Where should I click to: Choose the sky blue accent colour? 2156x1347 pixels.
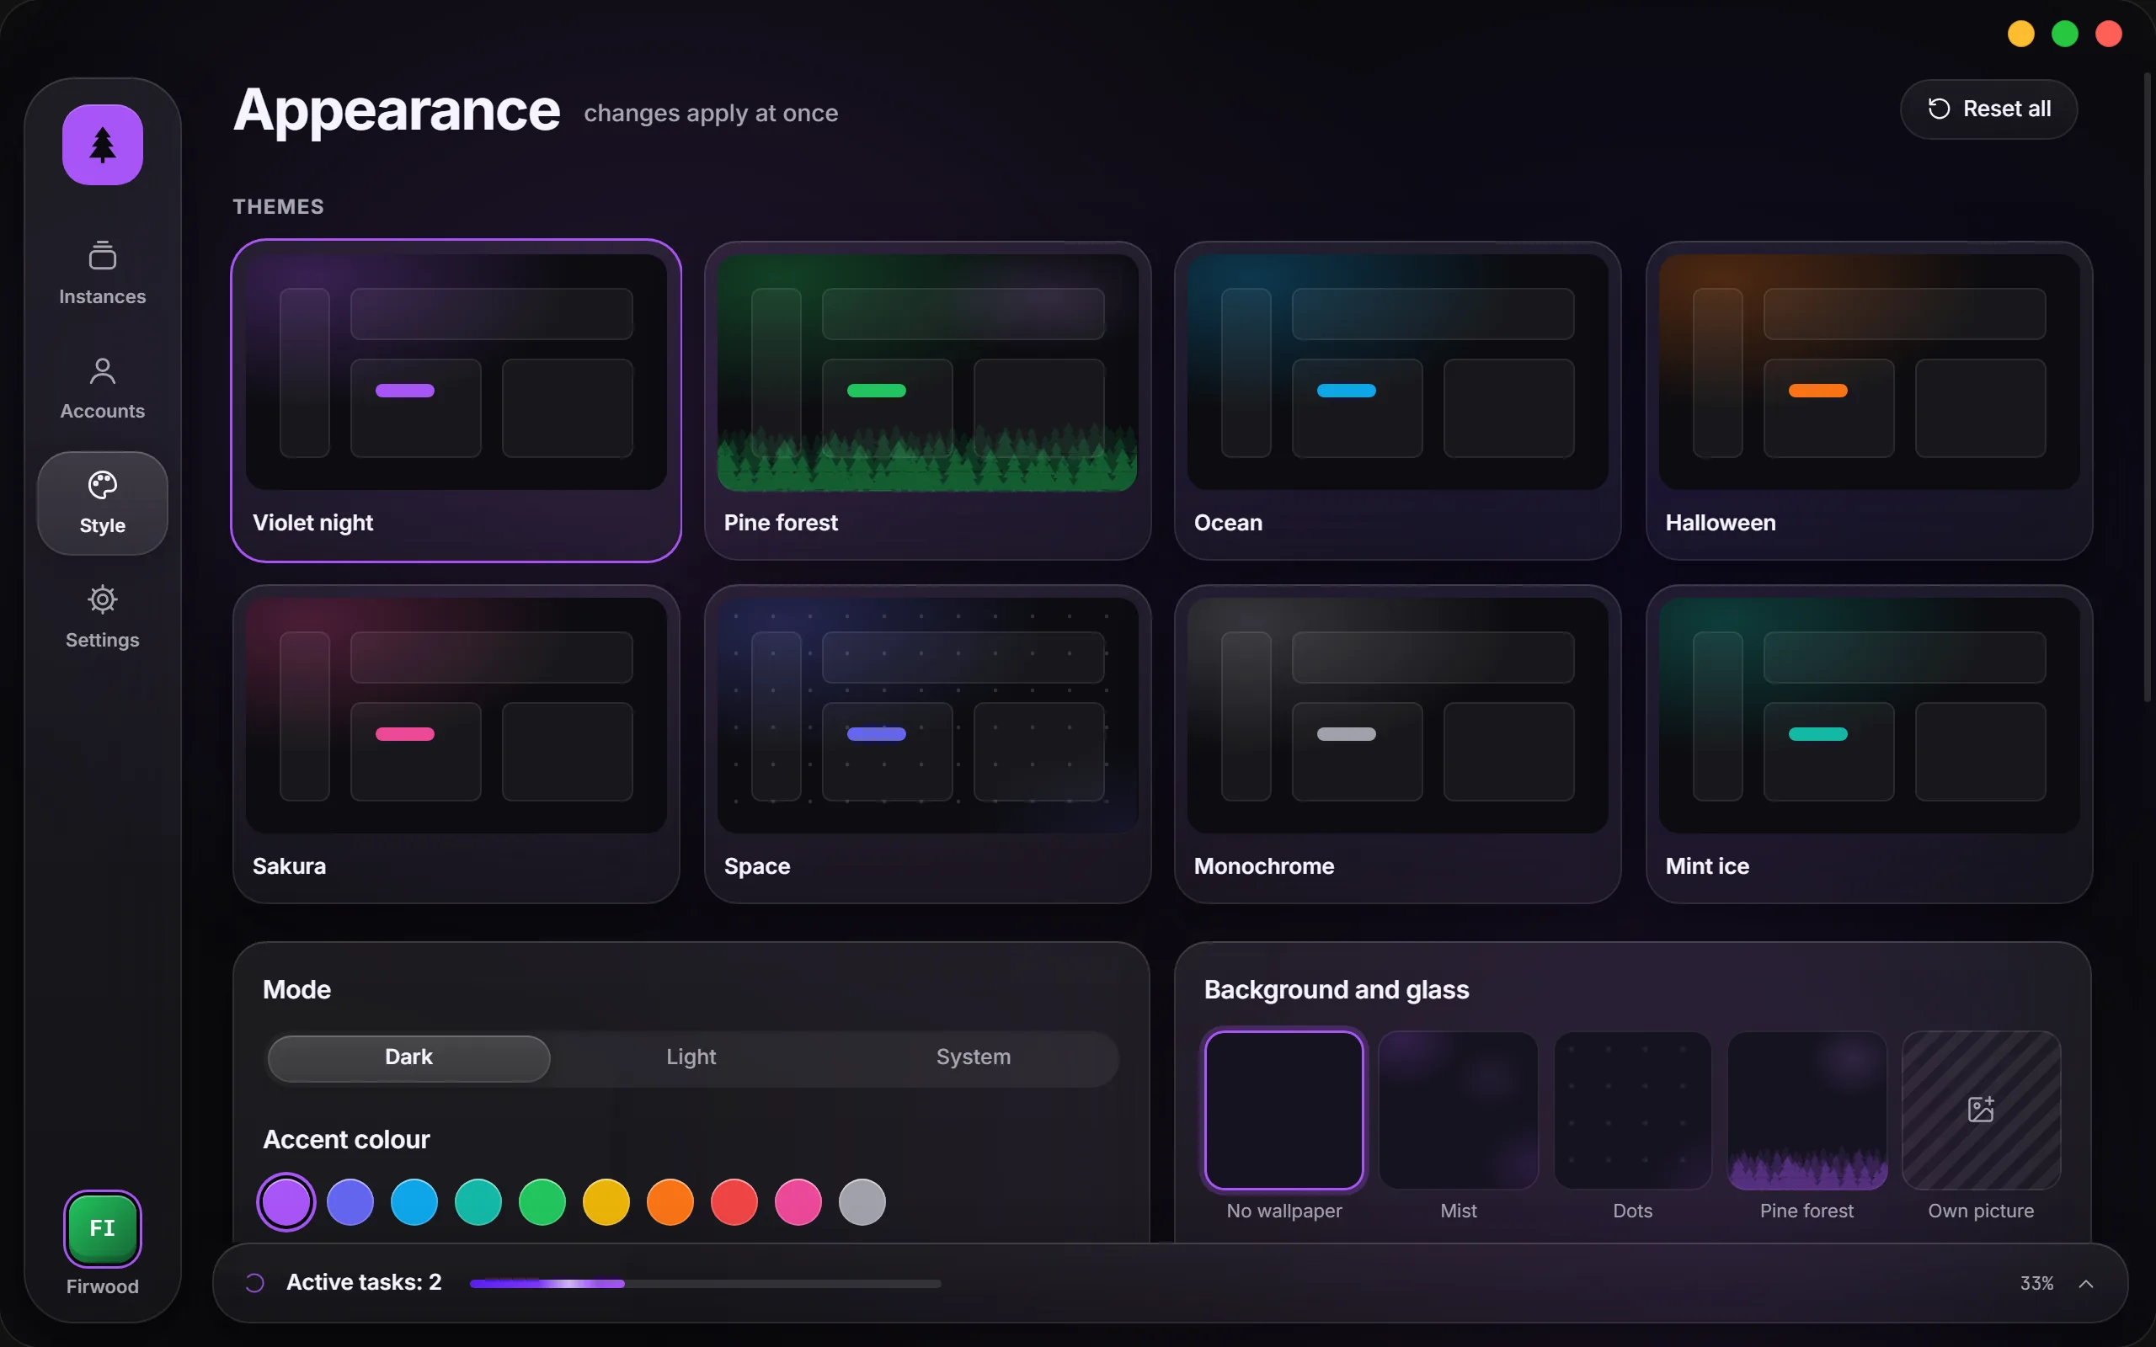[414, 1203]
